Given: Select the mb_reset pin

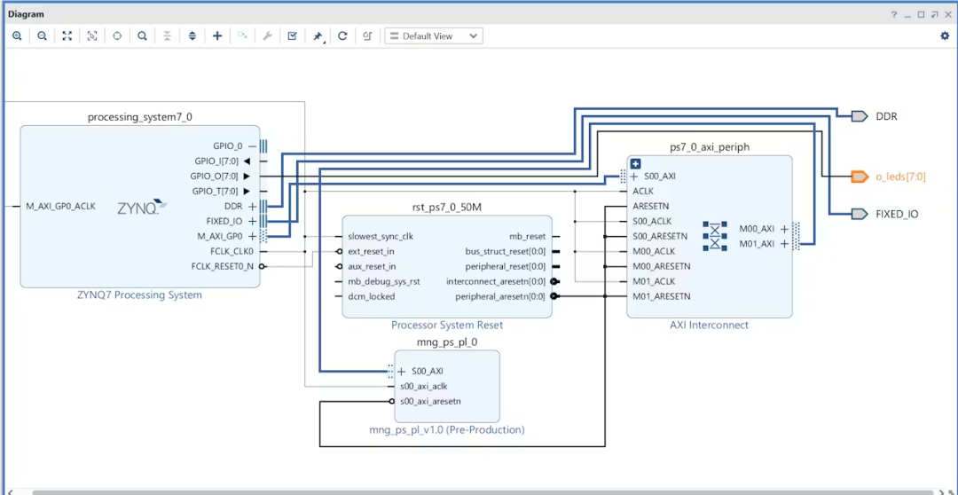Looking at the screenshot, I should tap(527, 237).
